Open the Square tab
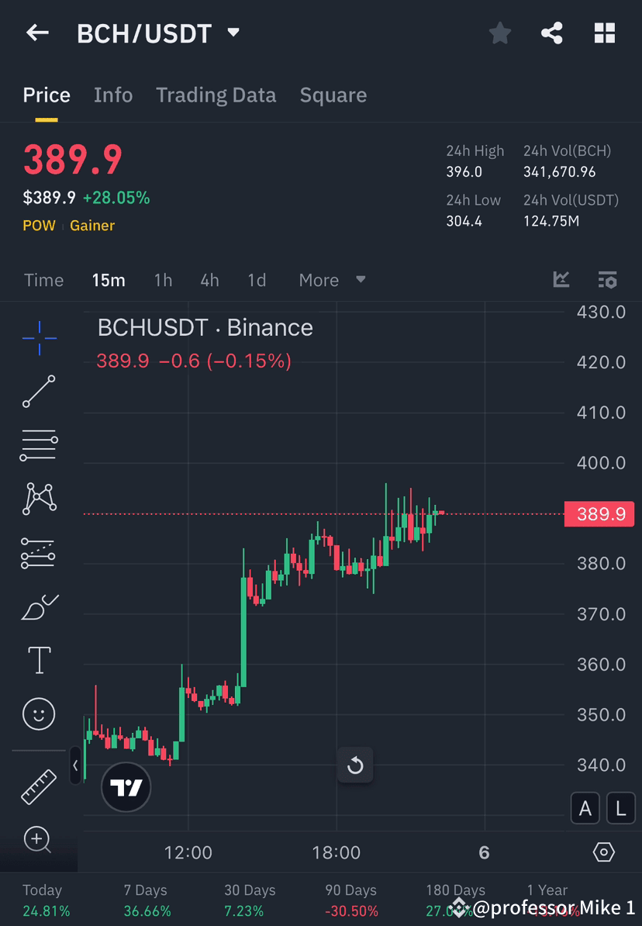This screenshot has height=926, width=642. [333, 95]
